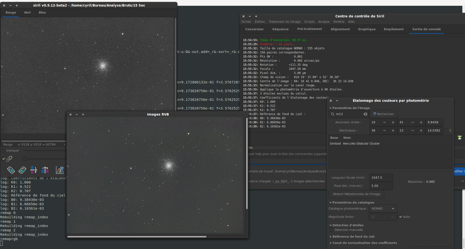Enable Détection manuelle checkbox
465x249 pixels.
(x=331, y=230)
